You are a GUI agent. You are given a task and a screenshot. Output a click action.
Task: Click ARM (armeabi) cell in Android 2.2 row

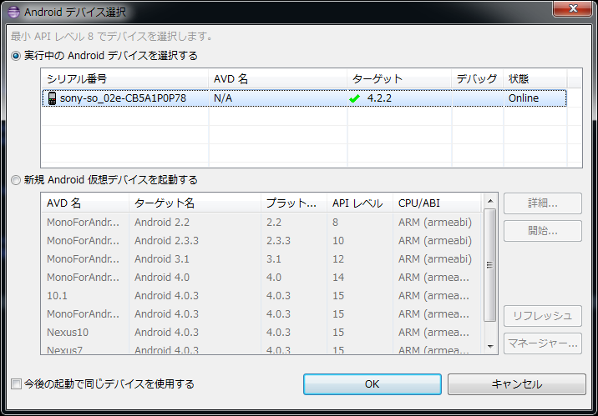point(435,223)
